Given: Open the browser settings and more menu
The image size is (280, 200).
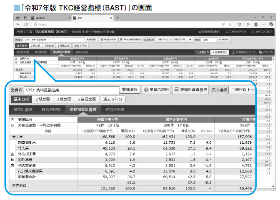Looking at the screenshot, I should click(264, 24).
